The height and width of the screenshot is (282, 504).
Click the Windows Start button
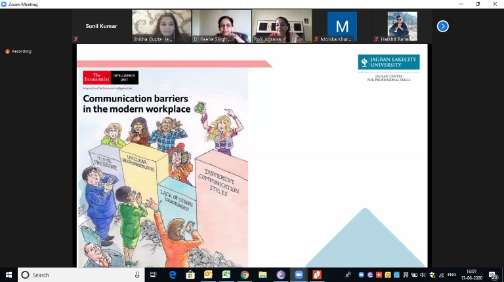pyautogui.click(x=9, y=275)
